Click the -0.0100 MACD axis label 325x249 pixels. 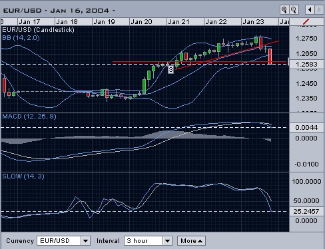tap(306, 164)
